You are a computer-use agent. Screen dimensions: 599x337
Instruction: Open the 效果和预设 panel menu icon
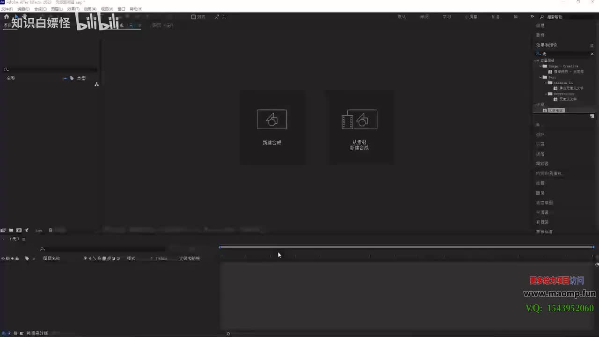592,45
